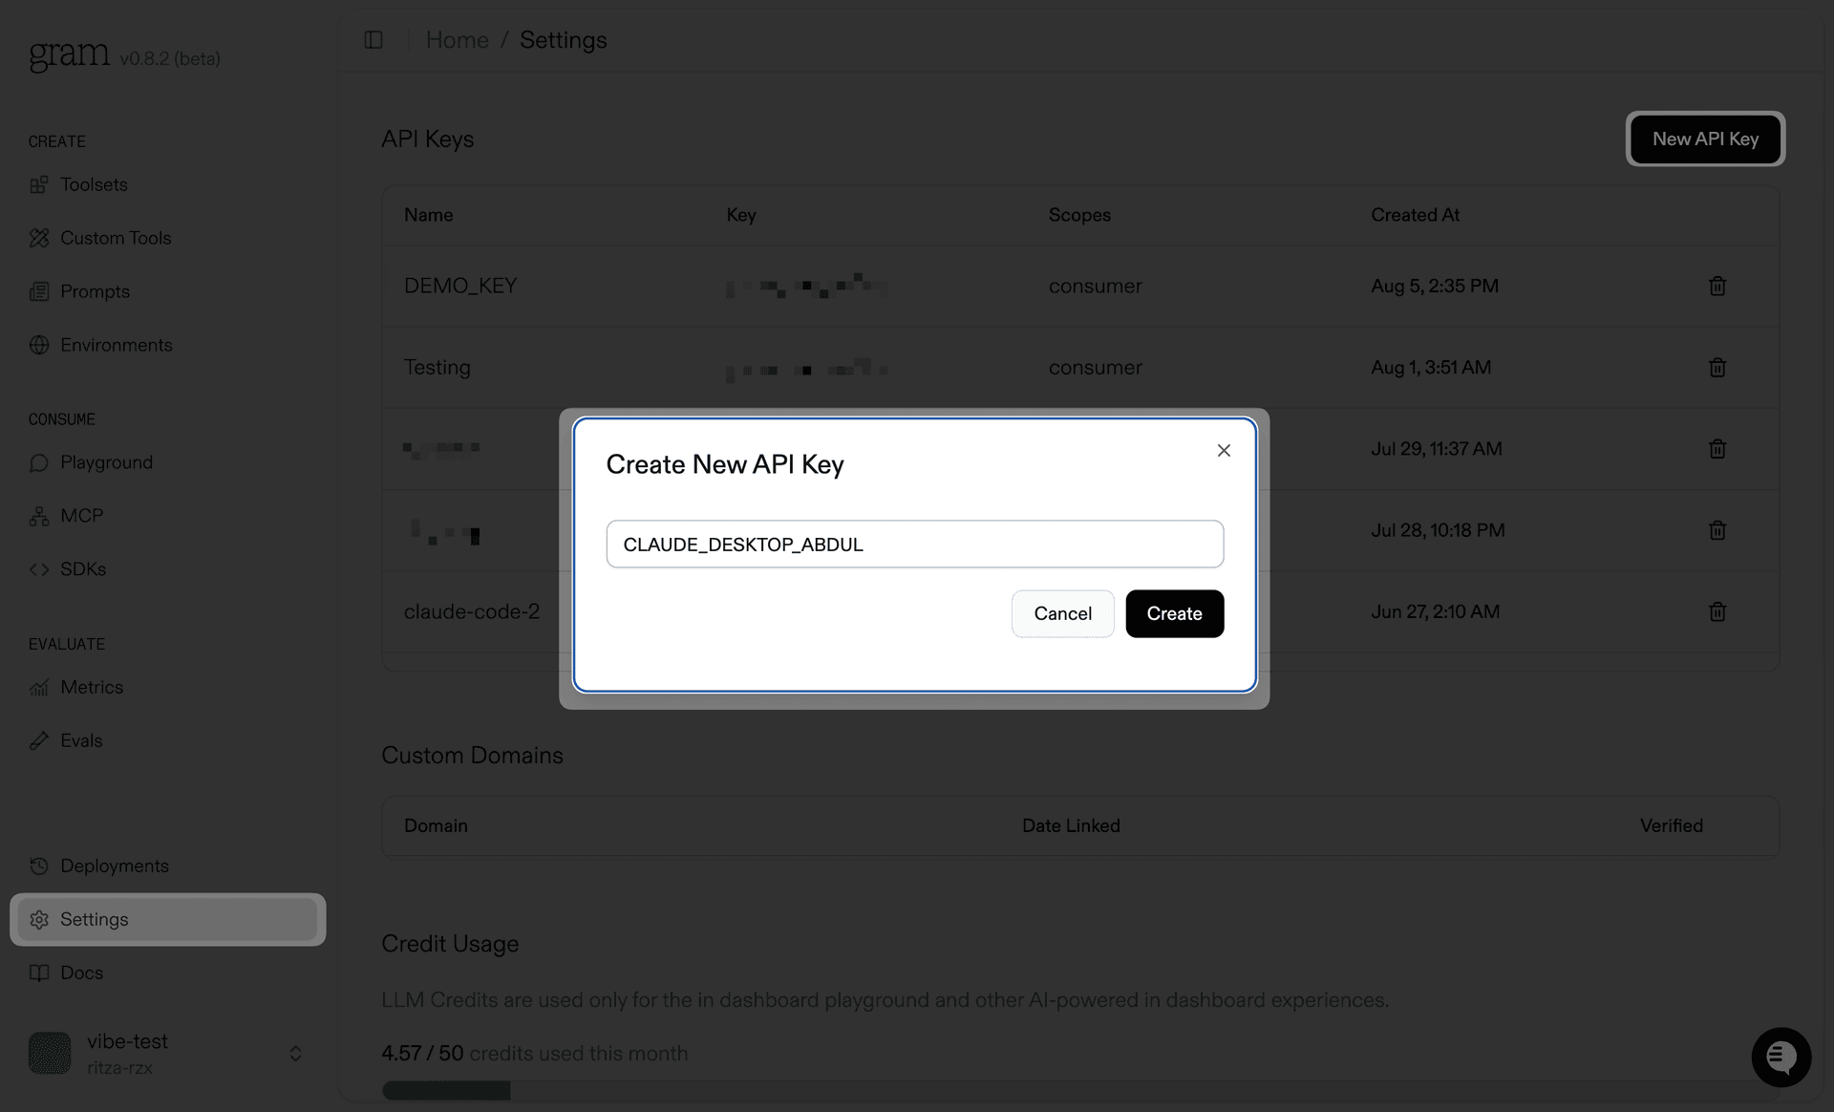
Task: Delete the DEMO_KEY API key
Action: (x=1717, y=286)
